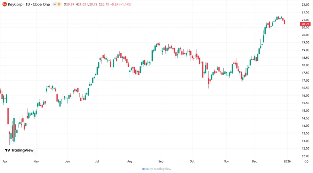This screenshot has width=313, height=173.
Task: Click the 16.50 price axis label
Action: click(x=305, y=88)
